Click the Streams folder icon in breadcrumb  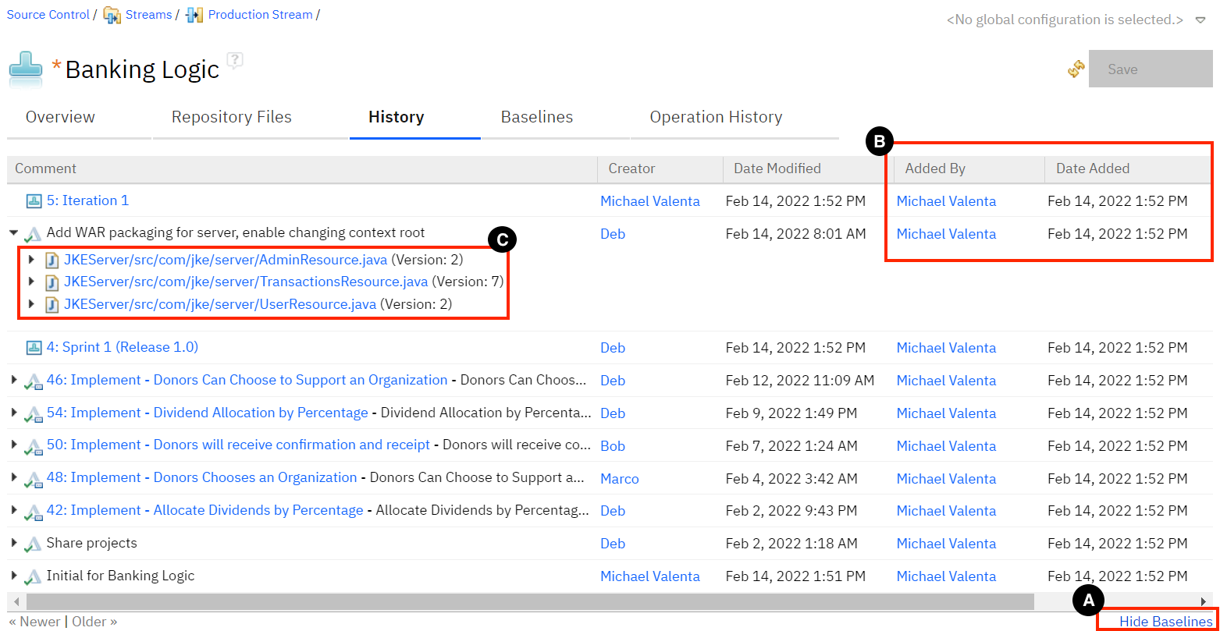pyautogui.click(x=112, y=15)
